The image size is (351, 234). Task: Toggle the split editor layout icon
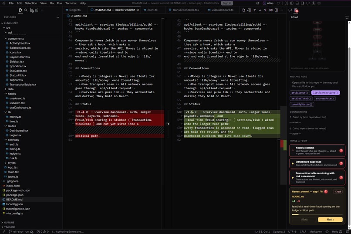[276, 10]
